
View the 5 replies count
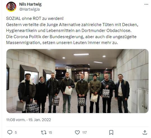pos(16,132)
